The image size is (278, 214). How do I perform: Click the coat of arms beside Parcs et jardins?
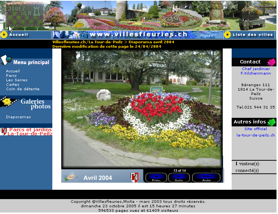tap(4, 132)
